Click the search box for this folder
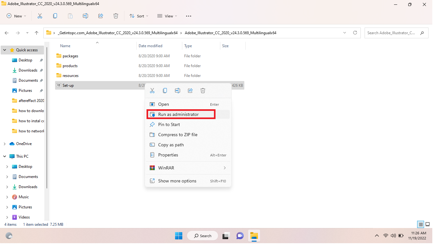 (397, 33)
